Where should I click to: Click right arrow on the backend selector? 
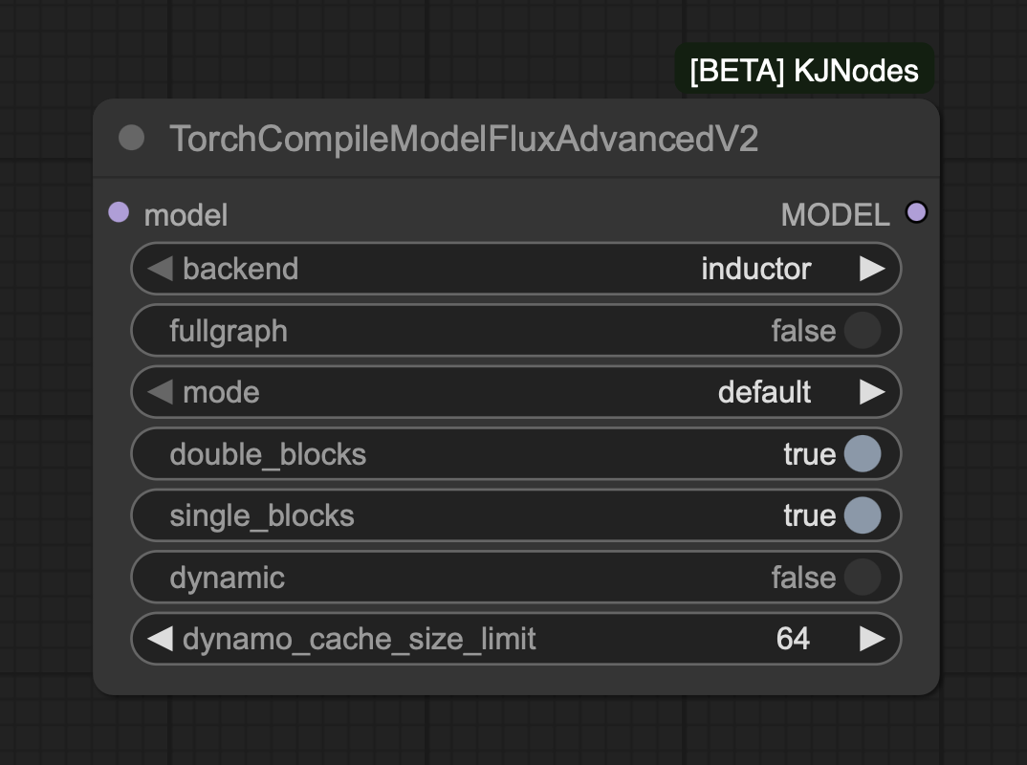tap(872, 269)
